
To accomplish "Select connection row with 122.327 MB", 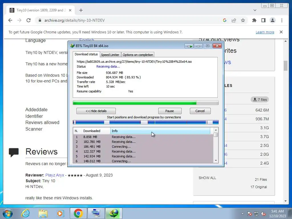I will 143,151.
